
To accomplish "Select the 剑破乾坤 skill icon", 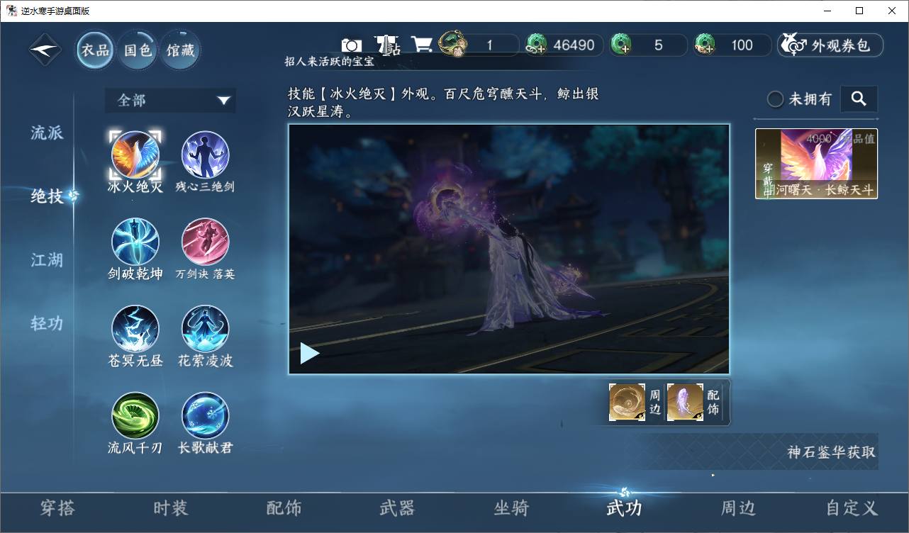I will pos(135,242).
